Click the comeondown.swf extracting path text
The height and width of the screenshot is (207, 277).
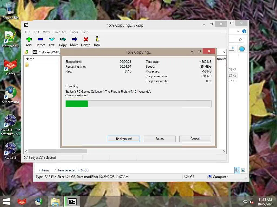[108, 93]
